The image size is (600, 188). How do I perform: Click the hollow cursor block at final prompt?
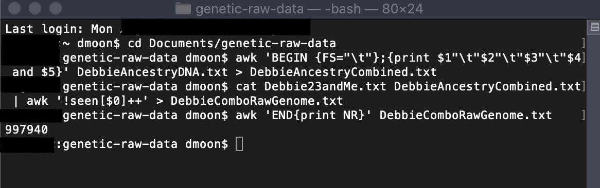239,144
